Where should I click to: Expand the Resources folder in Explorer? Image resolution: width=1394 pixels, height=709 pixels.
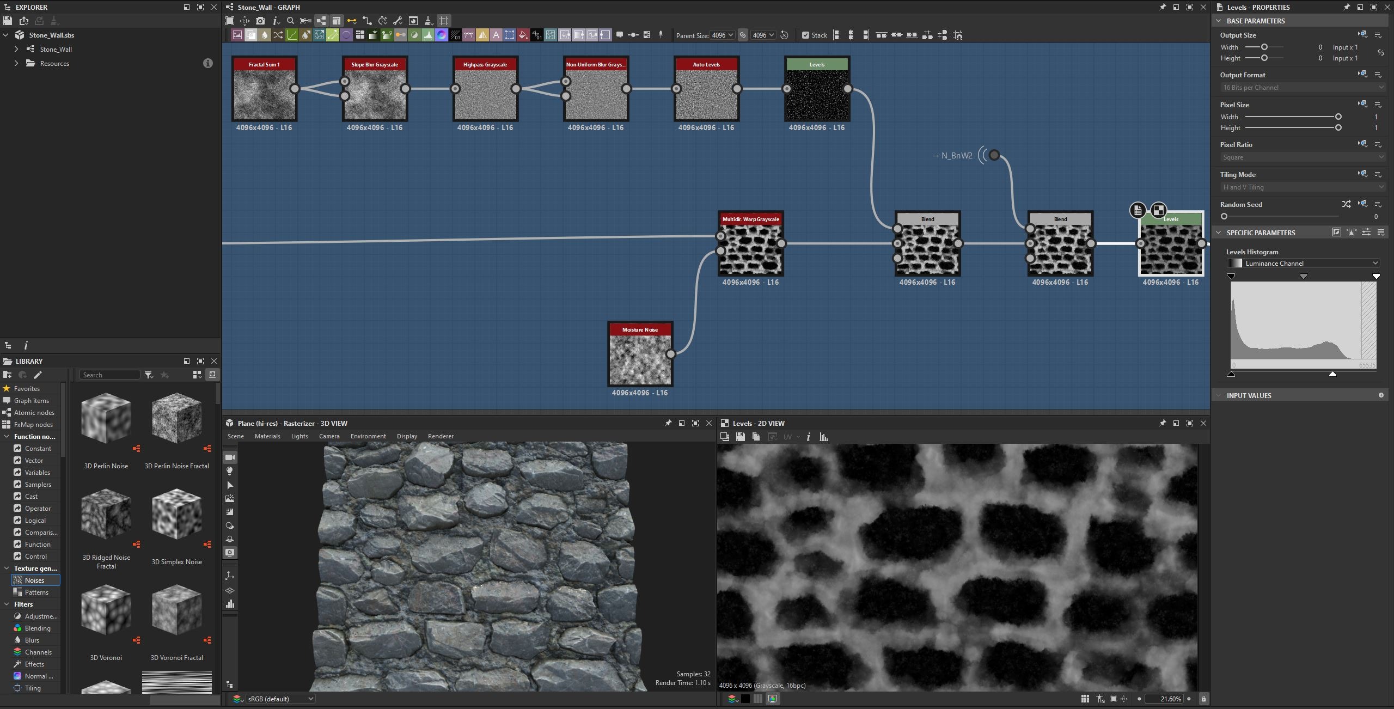[x=16, y=63]
